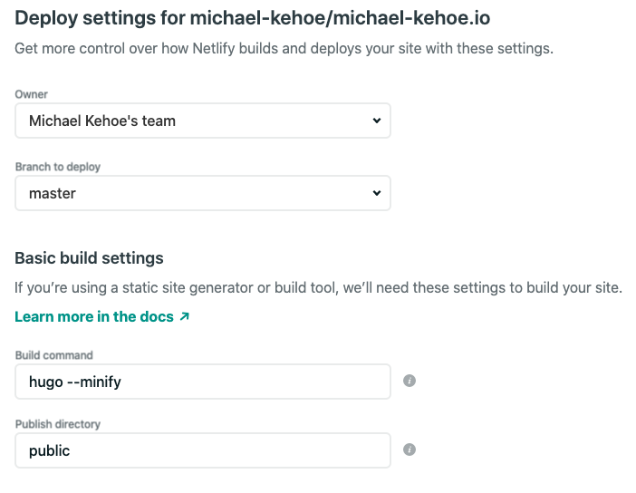
Task: Expand the Branch to deploy dropdown
Action: pyautogui.click(x=203, y=193)
